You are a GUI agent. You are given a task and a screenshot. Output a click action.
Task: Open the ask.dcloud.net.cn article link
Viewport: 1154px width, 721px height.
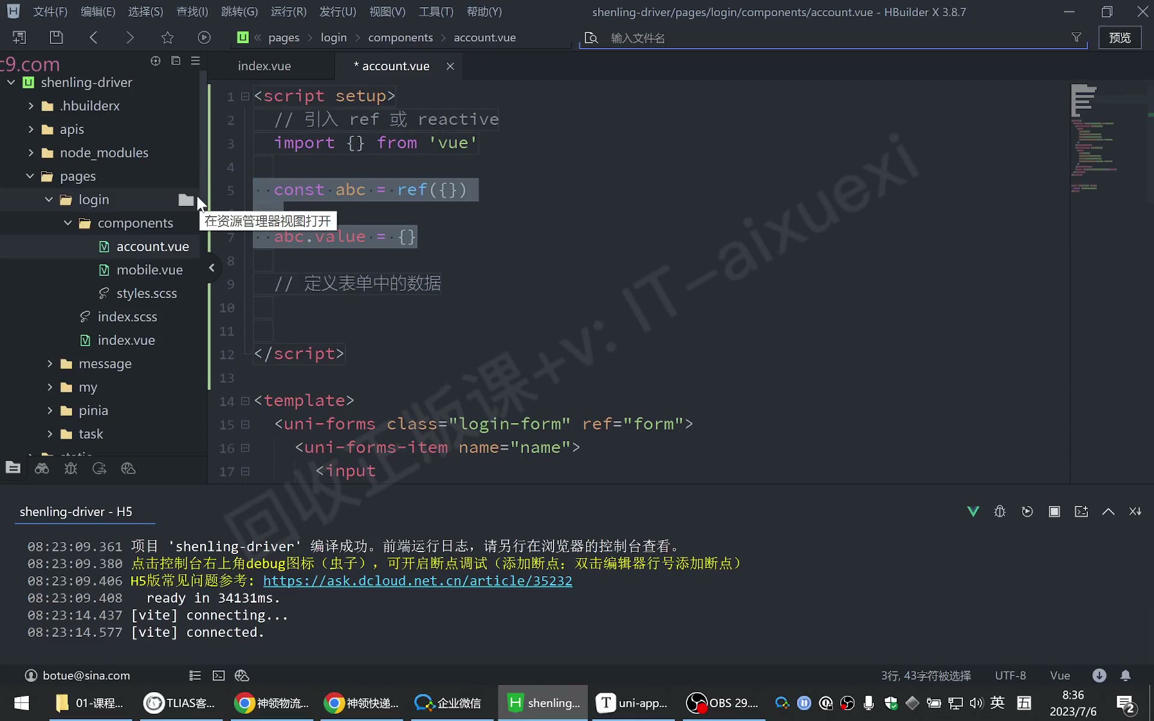pos(418,581)
